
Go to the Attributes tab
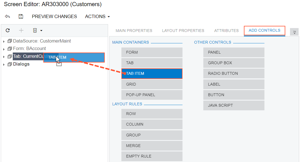pos(226,31)
